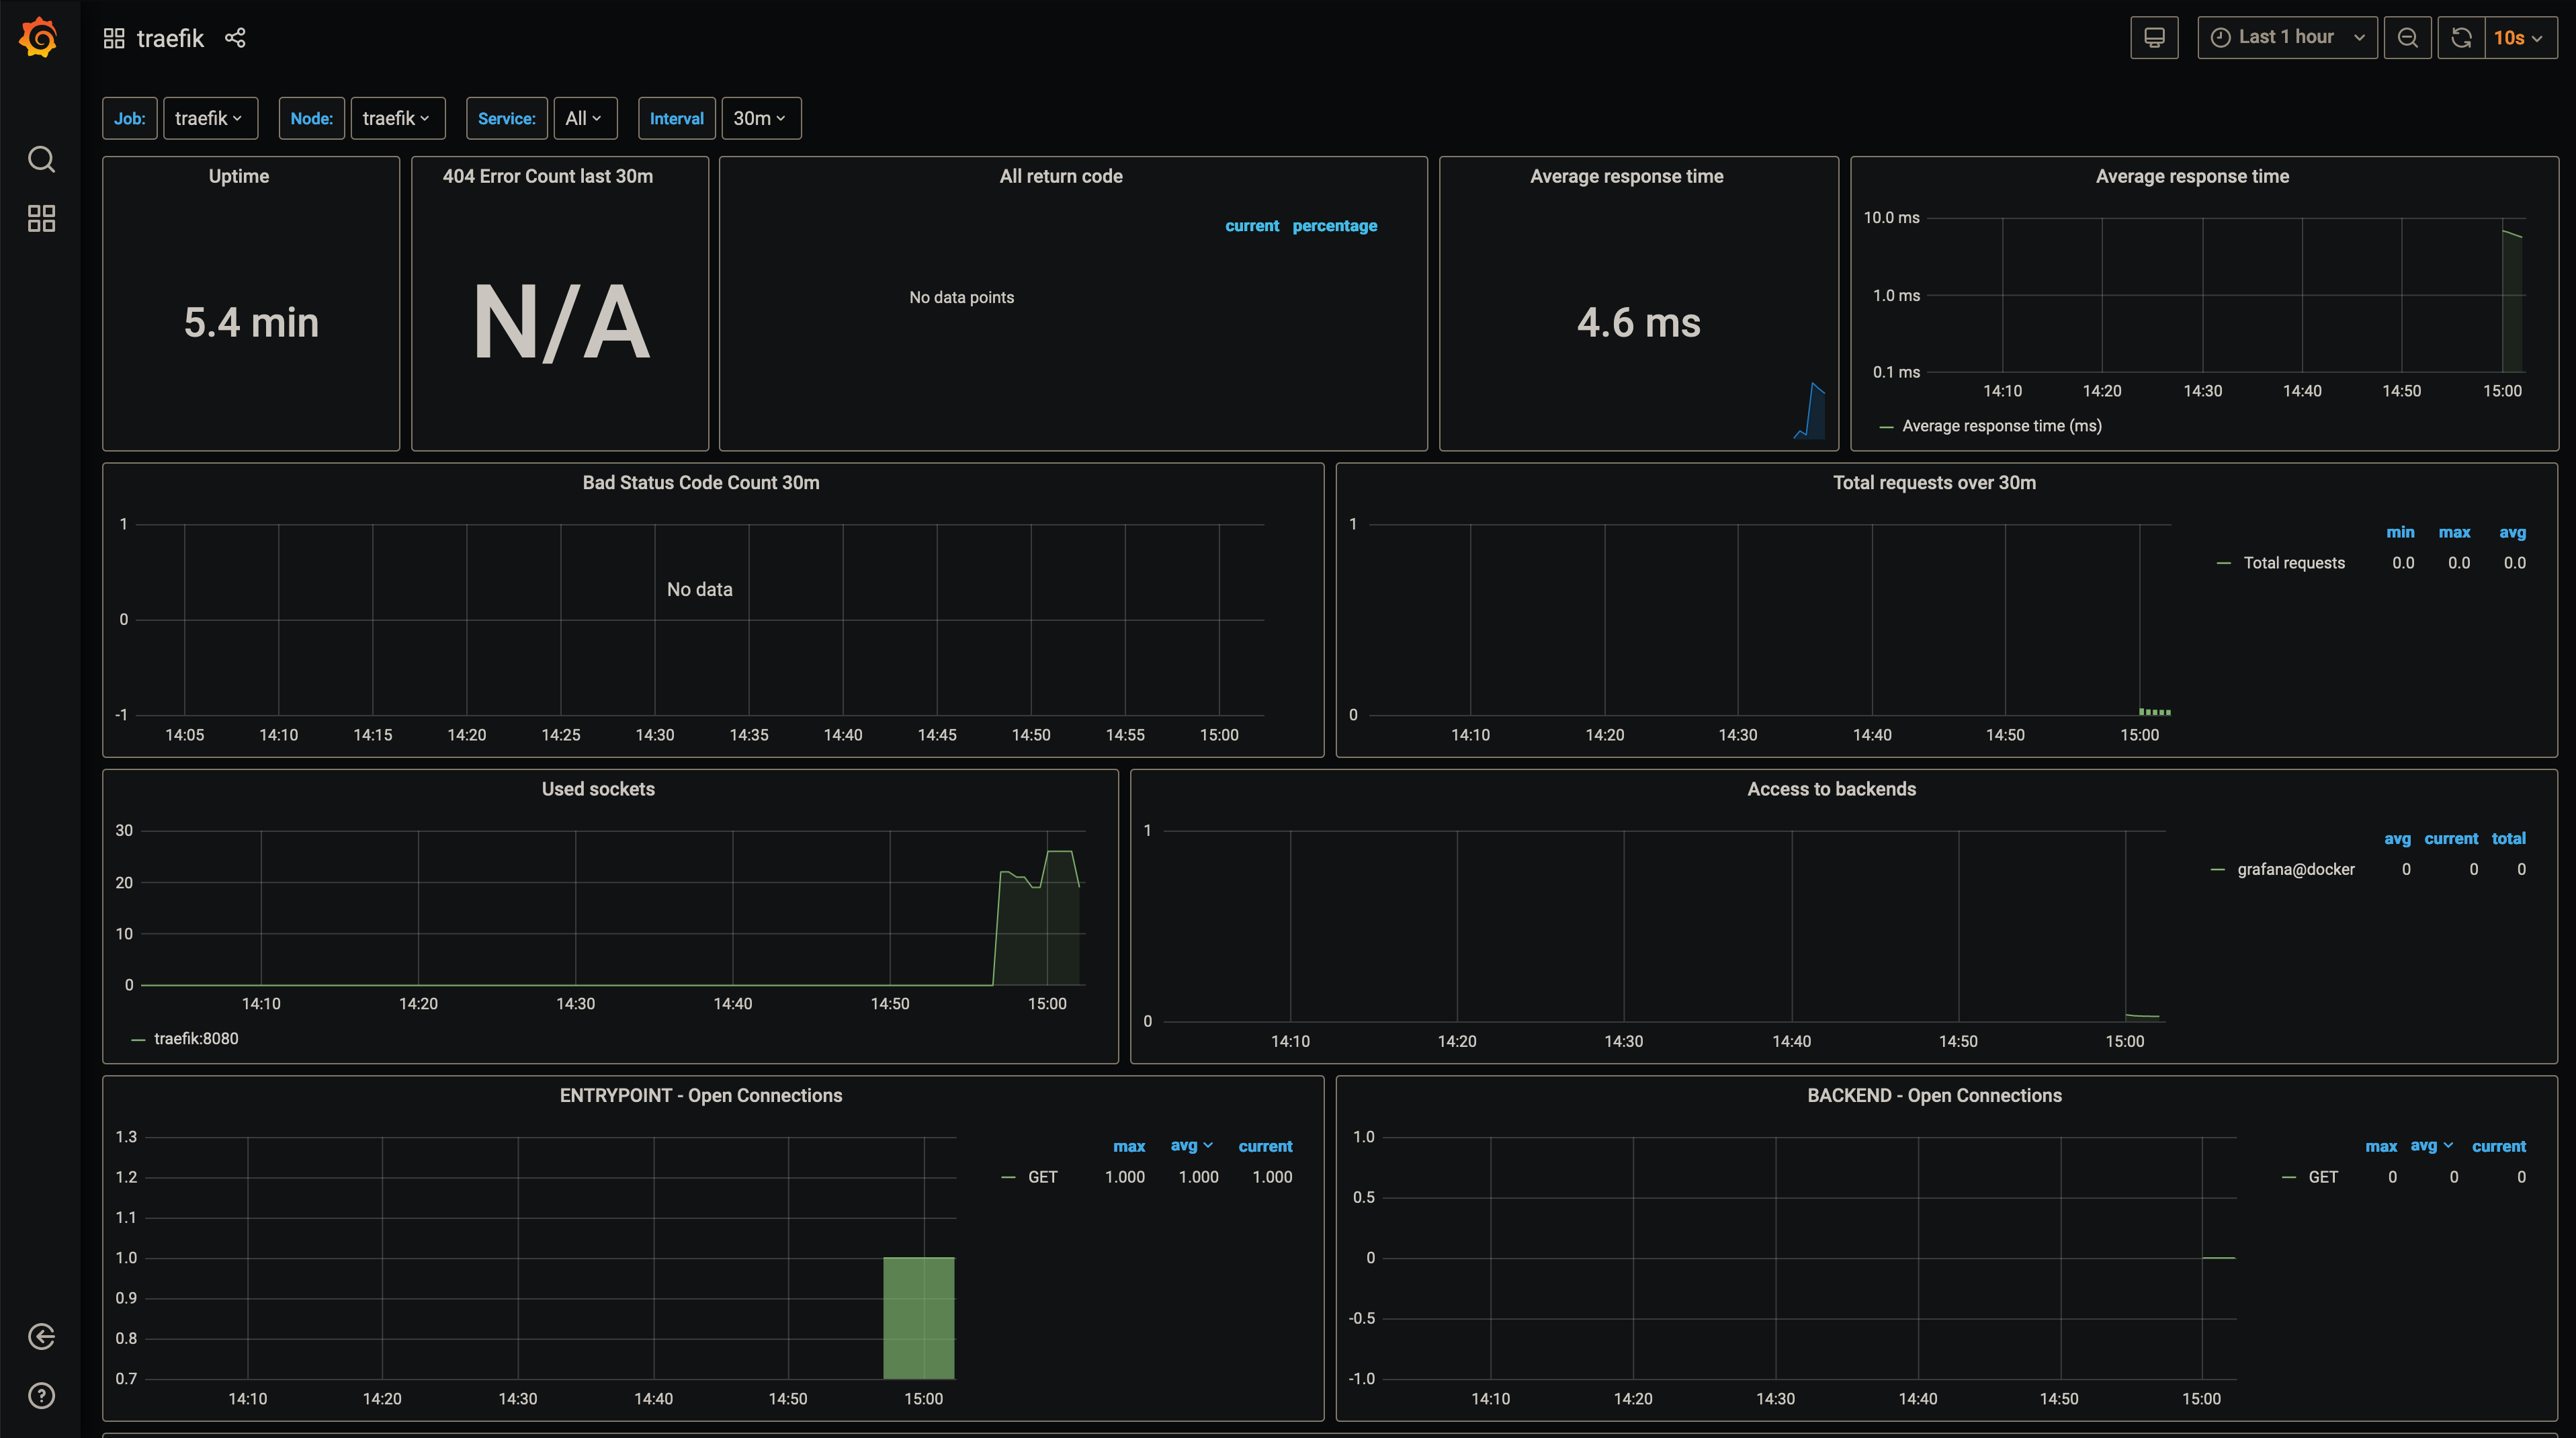Click the 4.6 ms response time value
This screenshot has width=2576, height=1438.
[x=1638, y=323]
